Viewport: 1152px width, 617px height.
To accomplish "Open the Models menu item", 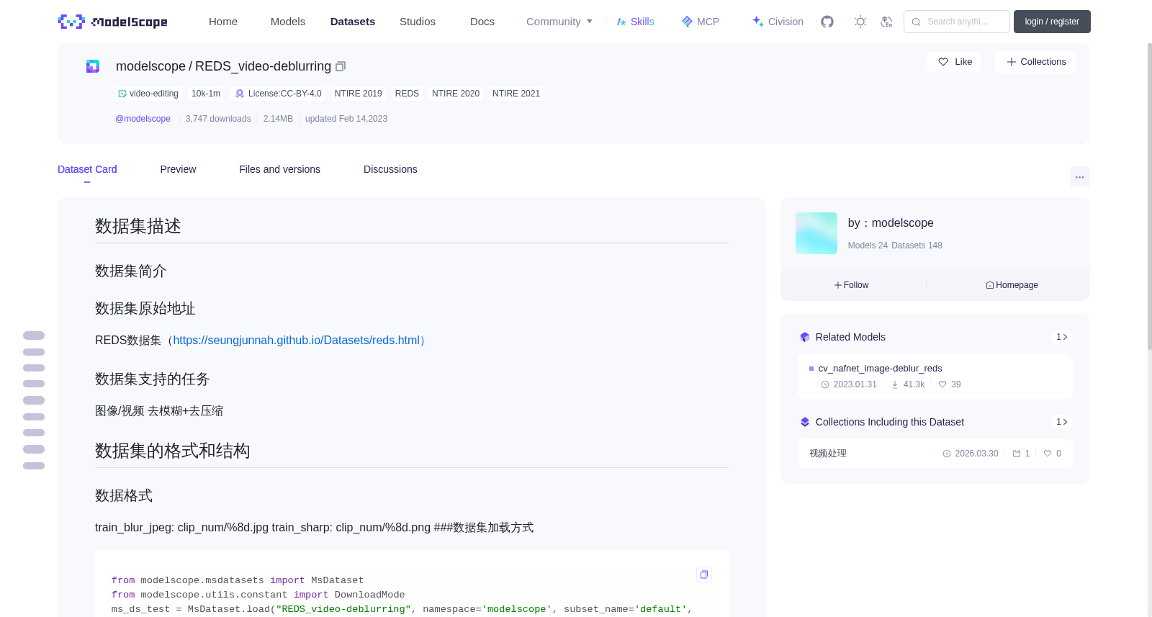I will click(x=288, y=22).
